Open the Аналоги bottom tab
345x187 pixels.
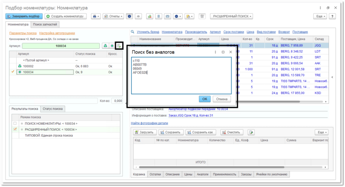[202, 174]
